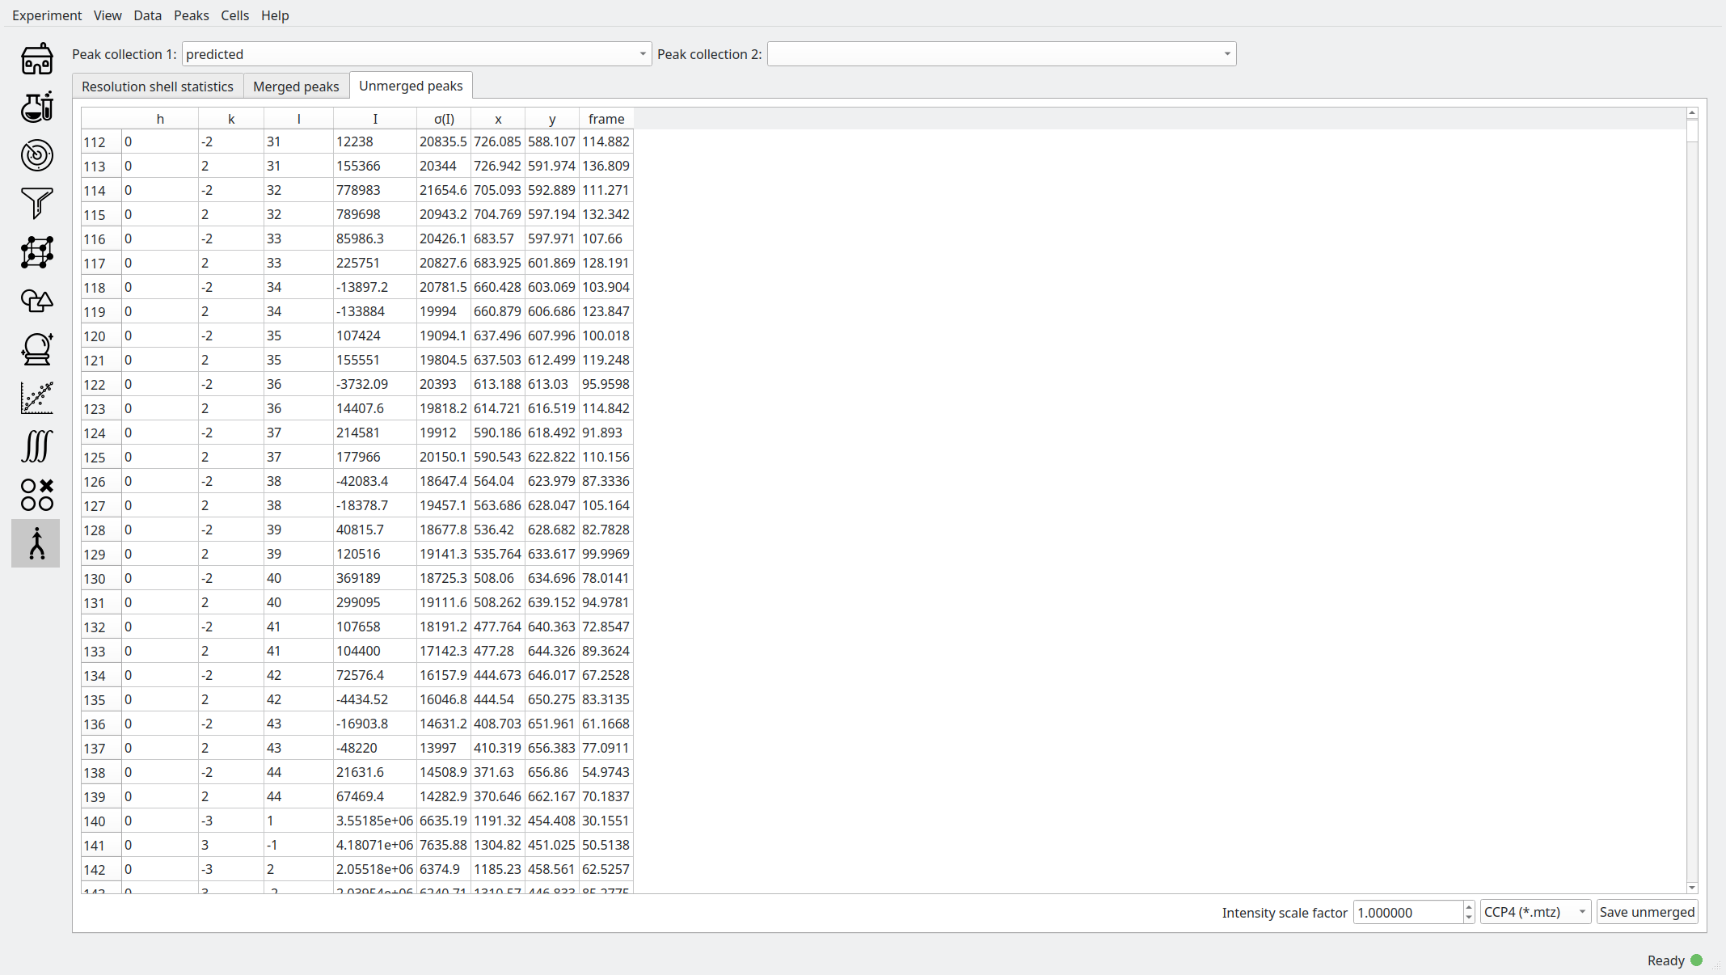The height and width of the screenshot is (975, 1726).
Task: Open the Peaks menu
Action: (191, 15)
